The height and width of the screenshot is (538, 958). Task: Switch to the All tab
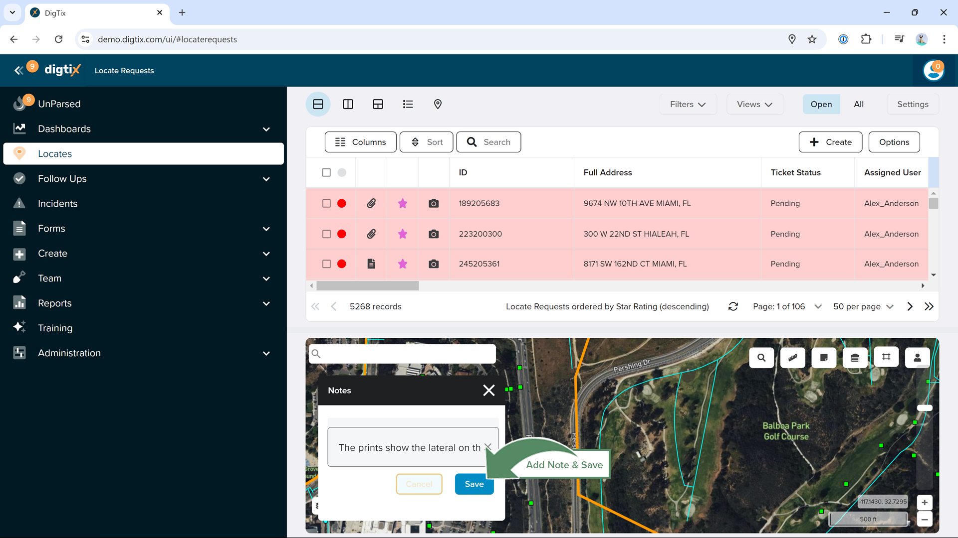[x=858, y=104]
